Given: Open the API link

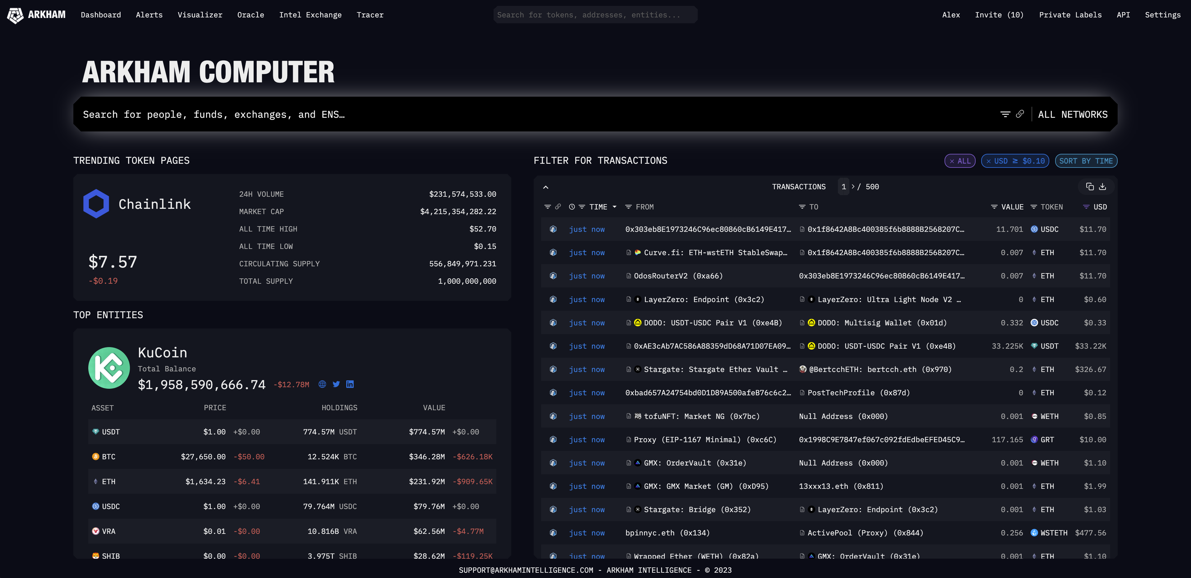Looking at the screenshot, I should coord(1124,15).
